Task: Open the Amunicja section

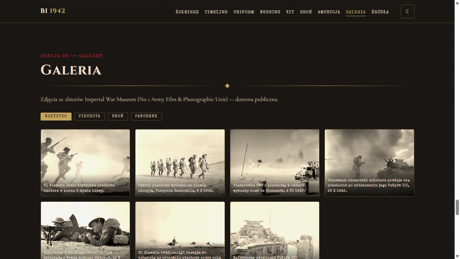Action: [x=329, y=12]
